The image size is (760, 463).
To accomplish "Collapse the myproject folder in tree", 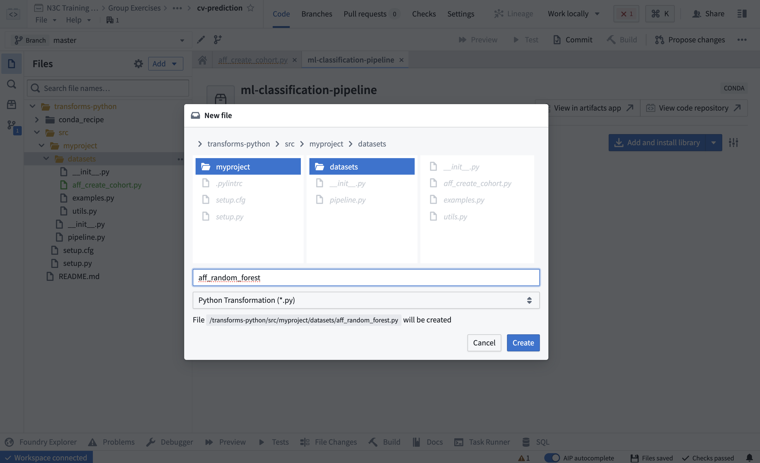I will click(x=42, y=145).
